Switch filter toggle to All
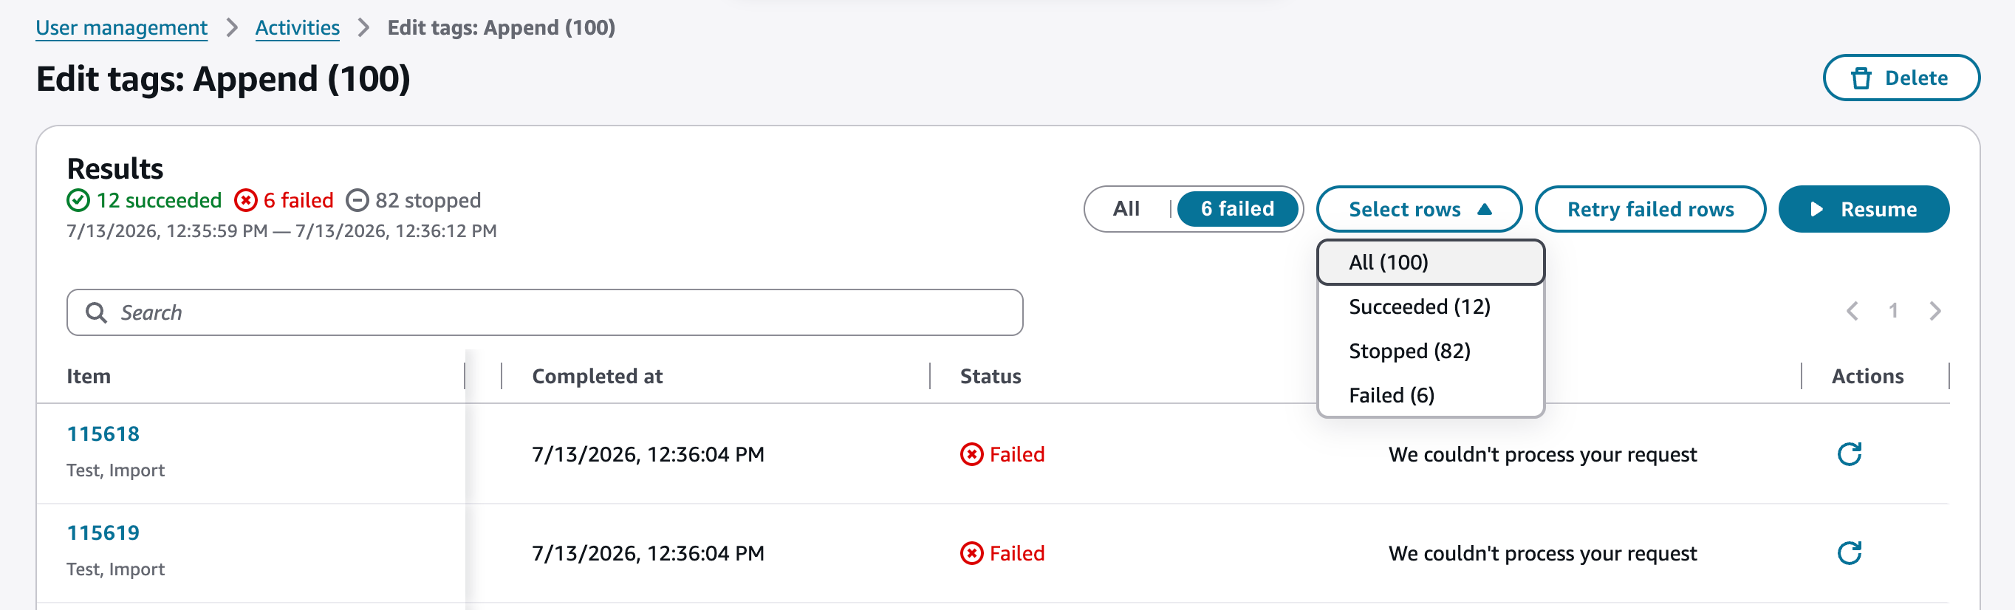The height and width of the screenshot is (610, 2015). click(x=1126, y=209)
